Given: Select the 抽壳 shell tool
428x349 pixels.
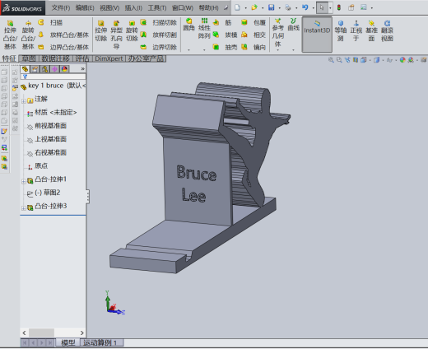Looking at the screenshot, I should tap(225, 47).
